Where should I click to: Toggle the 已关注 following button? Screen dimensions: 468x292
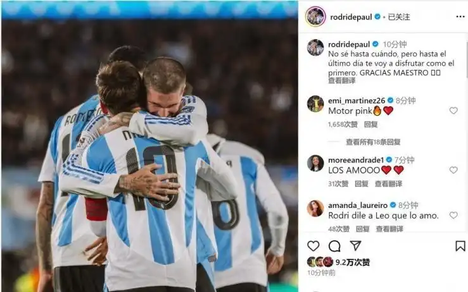pyautogui.click(x=399, y=17)
